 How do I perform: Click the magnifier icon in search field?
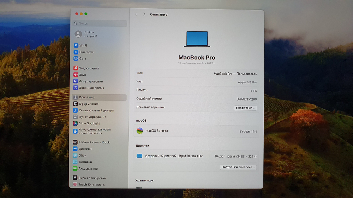click(76, 23)
